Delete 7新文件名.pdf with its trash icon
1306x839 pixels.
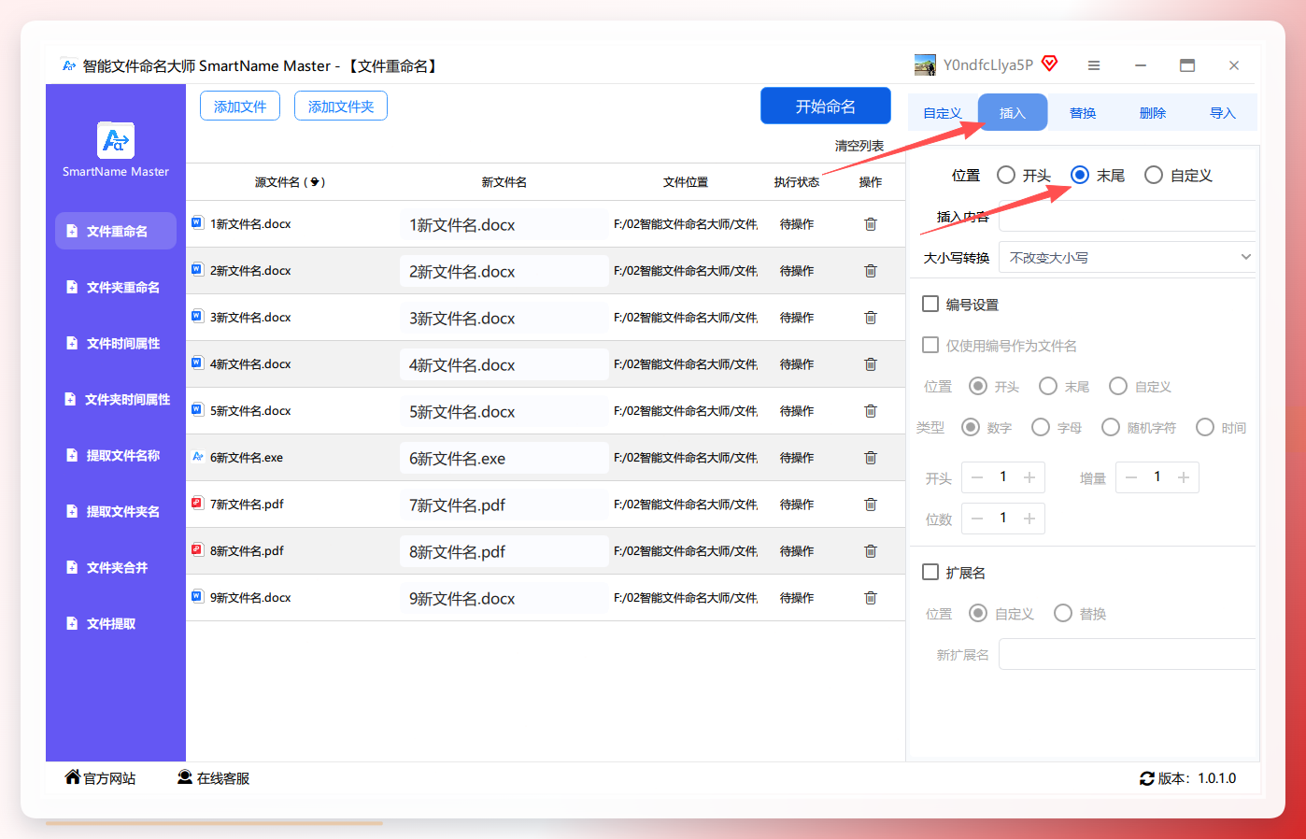coord(871,505)
